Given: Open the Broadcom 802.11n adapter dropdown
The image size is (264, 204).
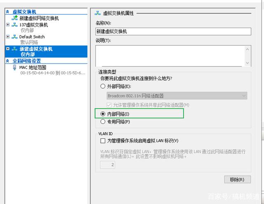Looking at the screenshot, I should pyautogui.click(x=177, y=96).
